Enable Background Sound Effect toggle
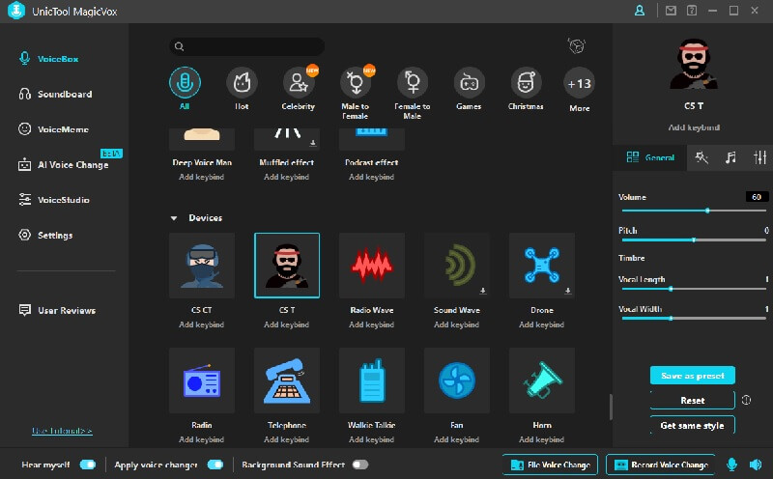The height and width of the screenshot is (479, 773). (x=360, y=465)
